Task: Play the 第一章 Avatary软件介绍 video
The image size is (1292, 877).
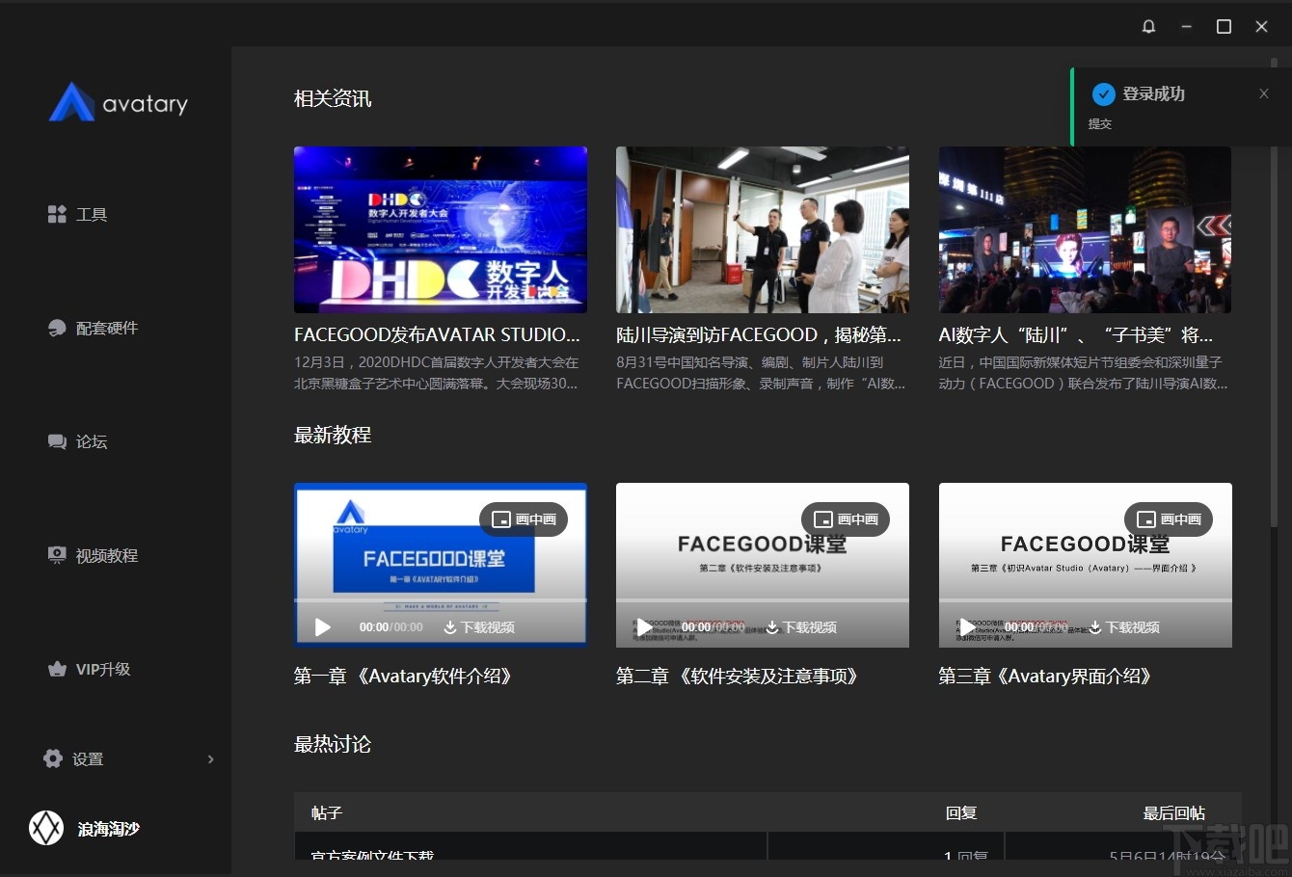Action: click(323, 627)
